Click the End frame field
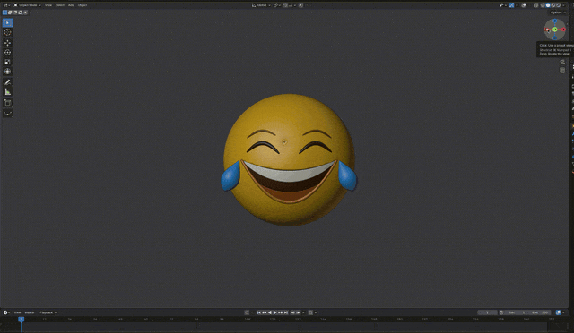The width and height of the screenshot is (574, 333). click(x=540, y=312)
